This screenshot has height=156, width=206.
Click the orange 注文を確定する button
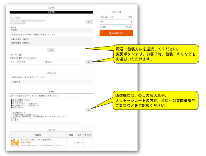tap(116, 33)
